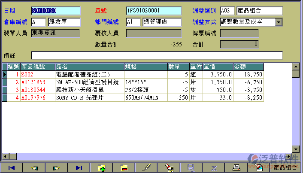
Task: Delete record folder minus icon
Action: pyautogui.click(x=124, y=167)
